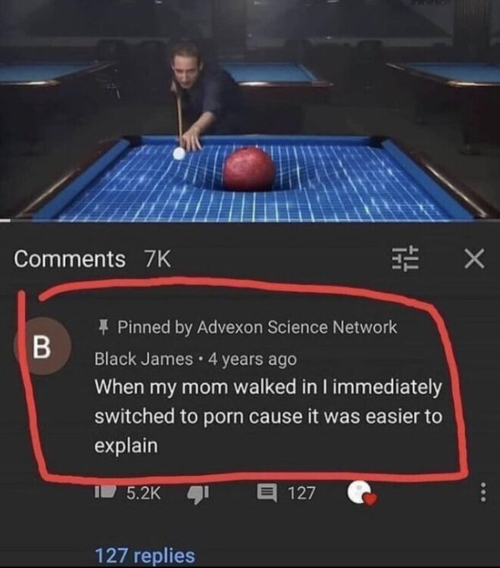
Task: Open Black James channel name
Action: [143, 359]
